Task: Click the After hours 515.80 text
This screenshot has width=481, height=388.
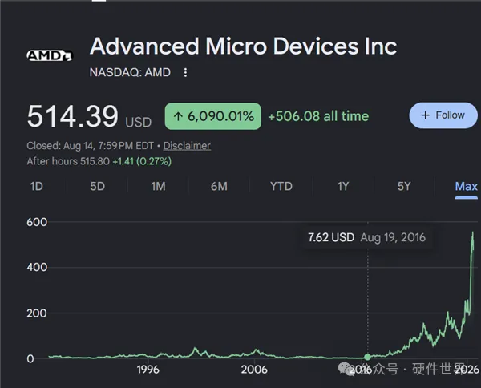Action: (x=68, y=161)
